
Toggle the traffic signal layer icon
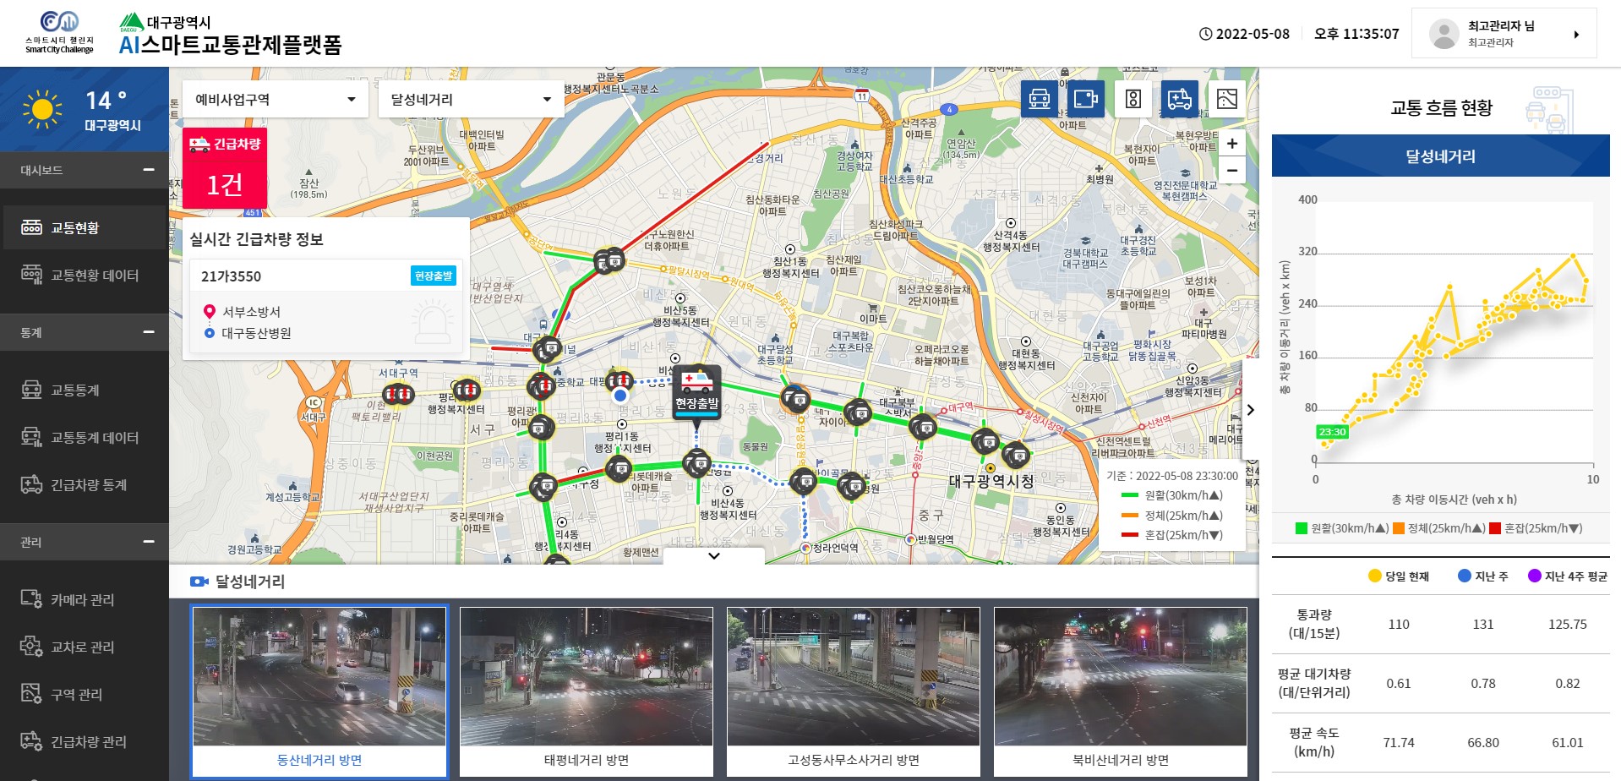click(x=1133, y=99)
